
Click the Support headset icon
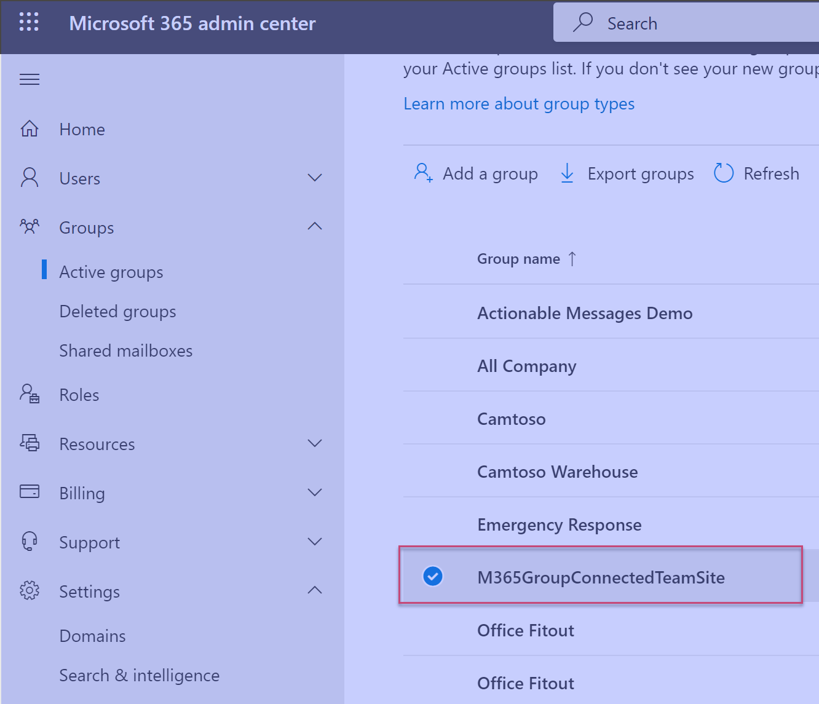30,542
